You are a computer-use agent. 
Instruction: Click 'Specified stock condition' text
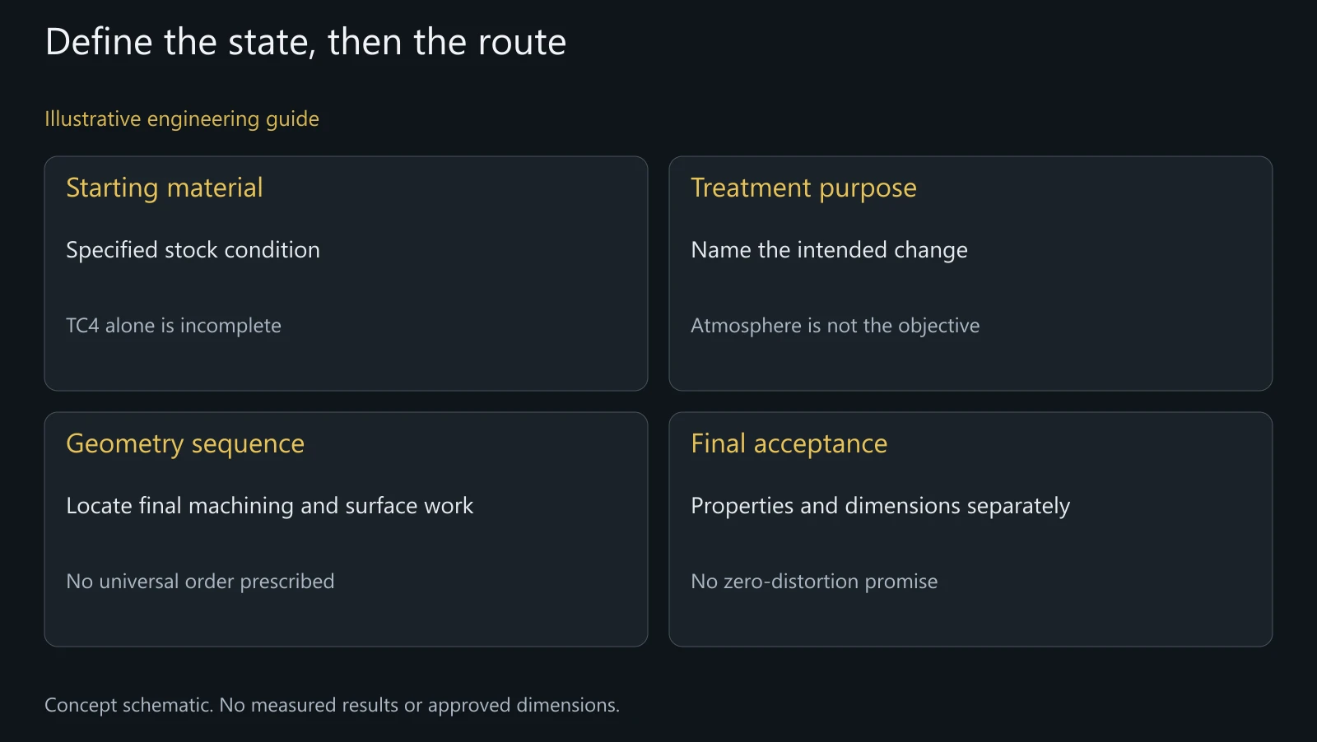point(193,250)
